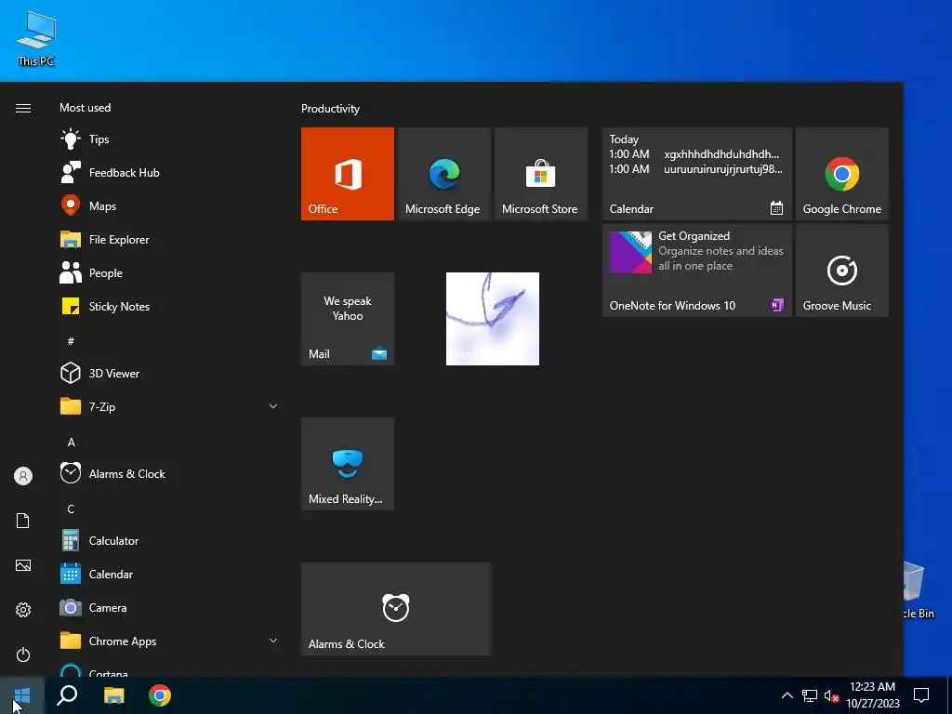Viewport: 952px width, 714px height.
Task: Click the Most used heading
Action: 85,108
